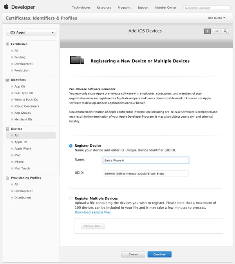Select Apple Watch under Devices
Image resolution: width=235 pixels, height=264 pixels.
(x=23, y=149)
